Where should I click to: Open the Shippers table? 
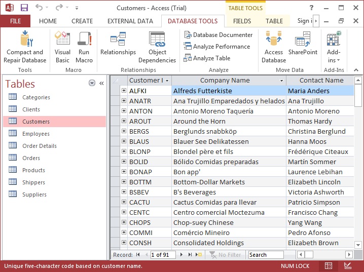55,182
